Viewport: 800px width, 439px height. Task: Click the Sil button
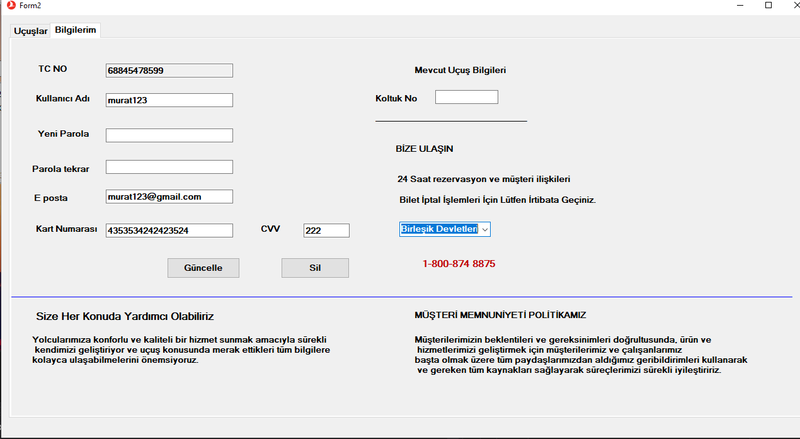click(315, 268)
